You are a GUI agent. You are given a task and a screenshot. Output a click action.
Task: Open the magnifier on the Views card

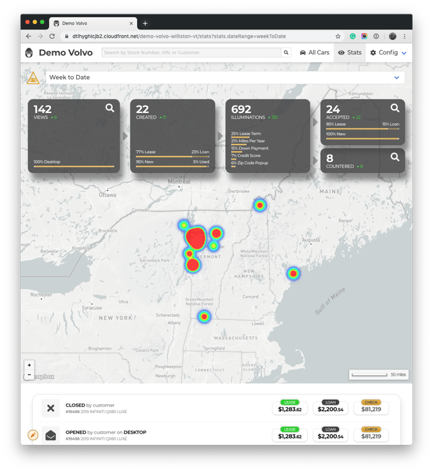point(110,107)
